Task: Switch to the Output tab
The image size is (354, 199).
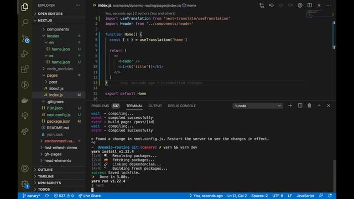Action: tap(155, 106)
